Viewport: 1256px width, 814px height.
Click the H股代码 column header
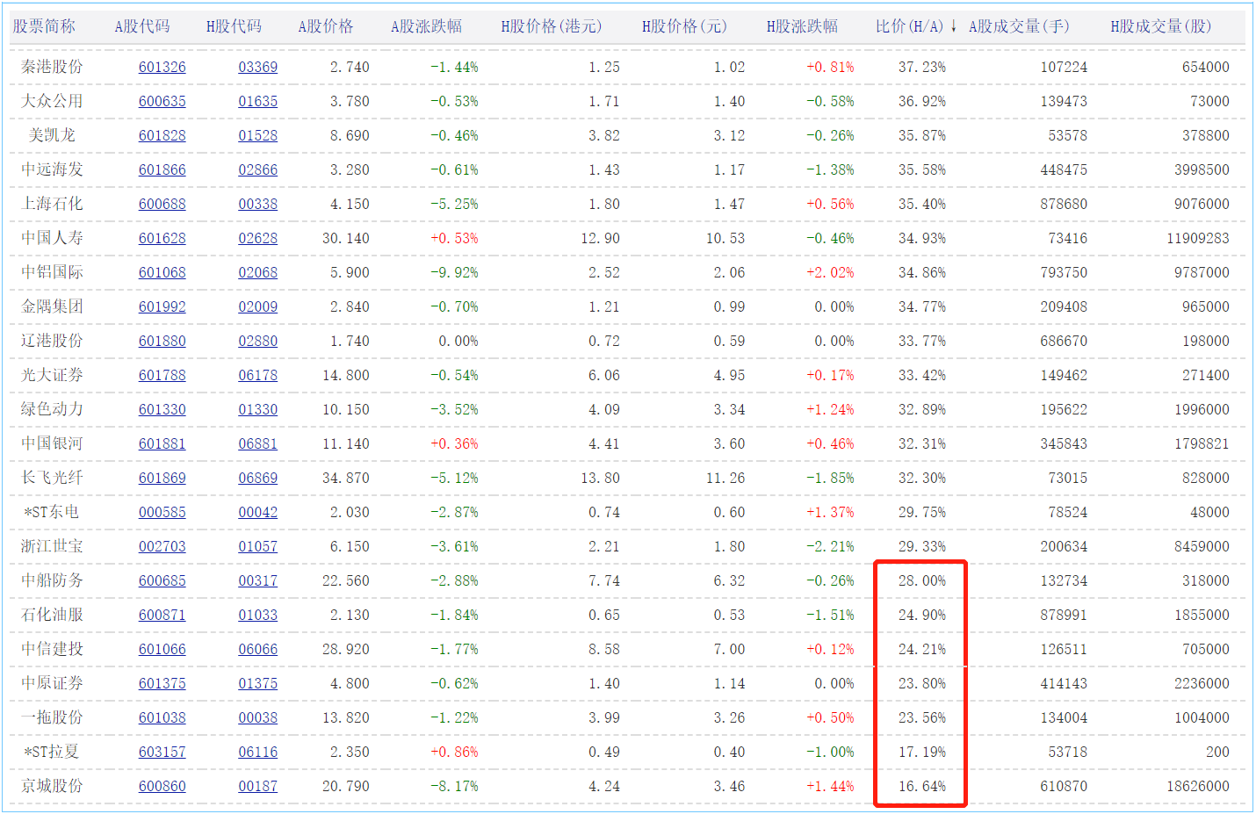(234, 26)
